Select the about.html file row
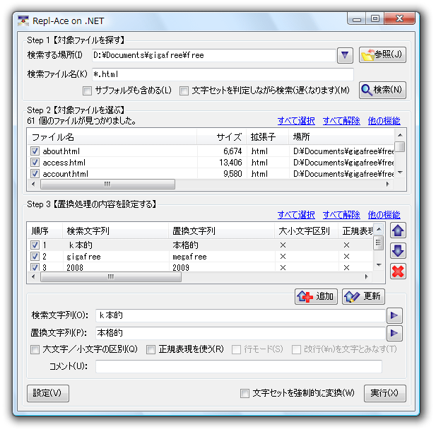Viewport: 436px width, 432px height. (x=211, y=151)
